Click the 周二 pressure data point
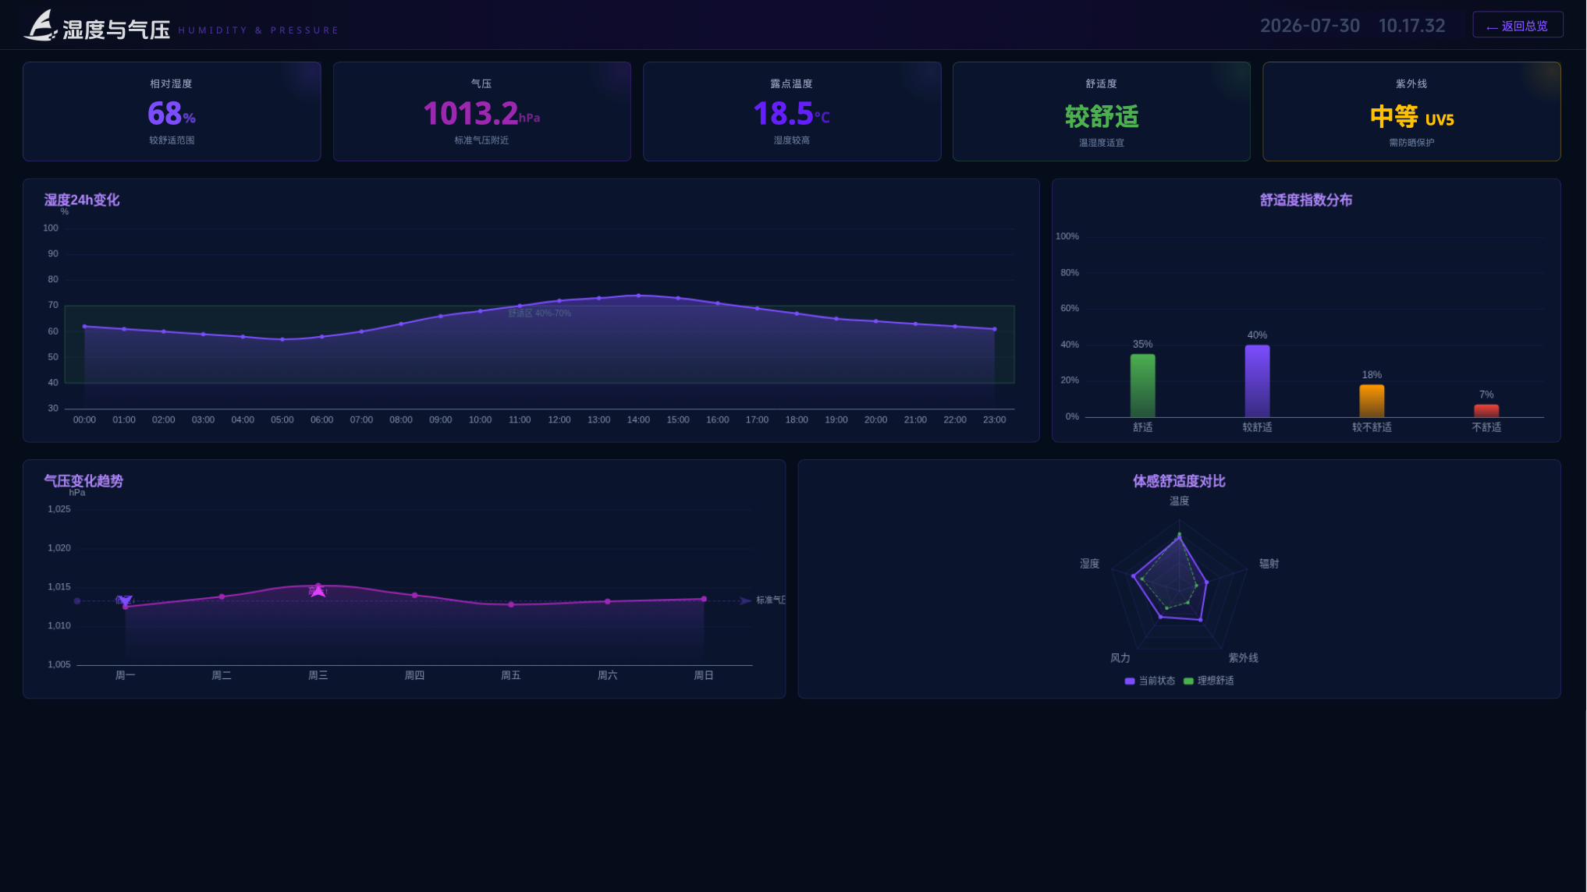 point(222,596)
